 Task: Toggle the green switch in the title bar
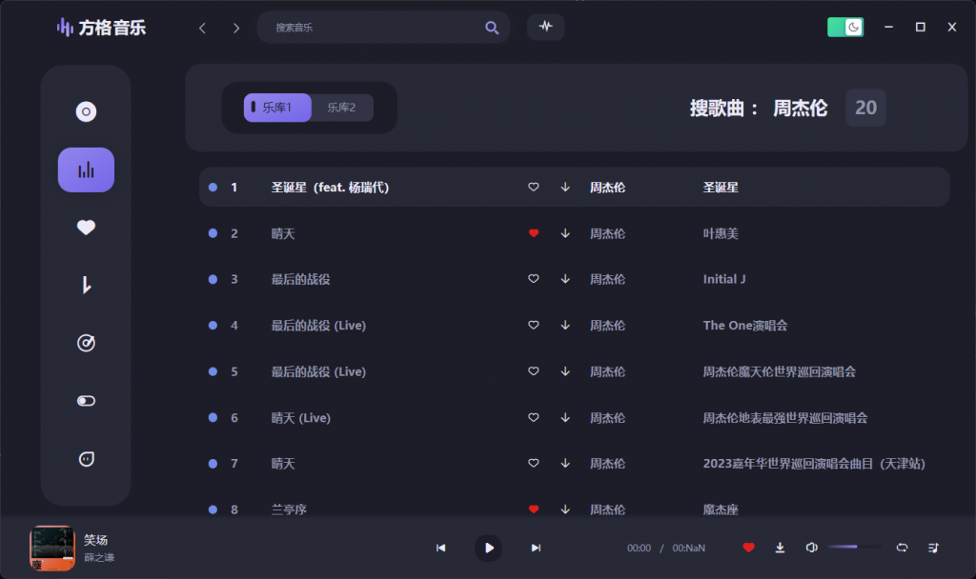tap(844, 27)
